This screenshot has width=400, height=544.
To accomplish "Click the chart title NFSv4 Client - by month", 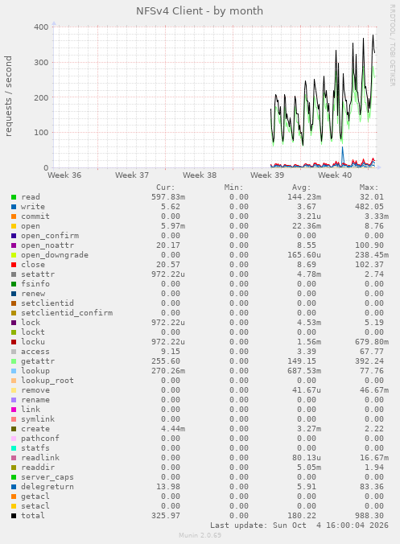I will [200, 11].
